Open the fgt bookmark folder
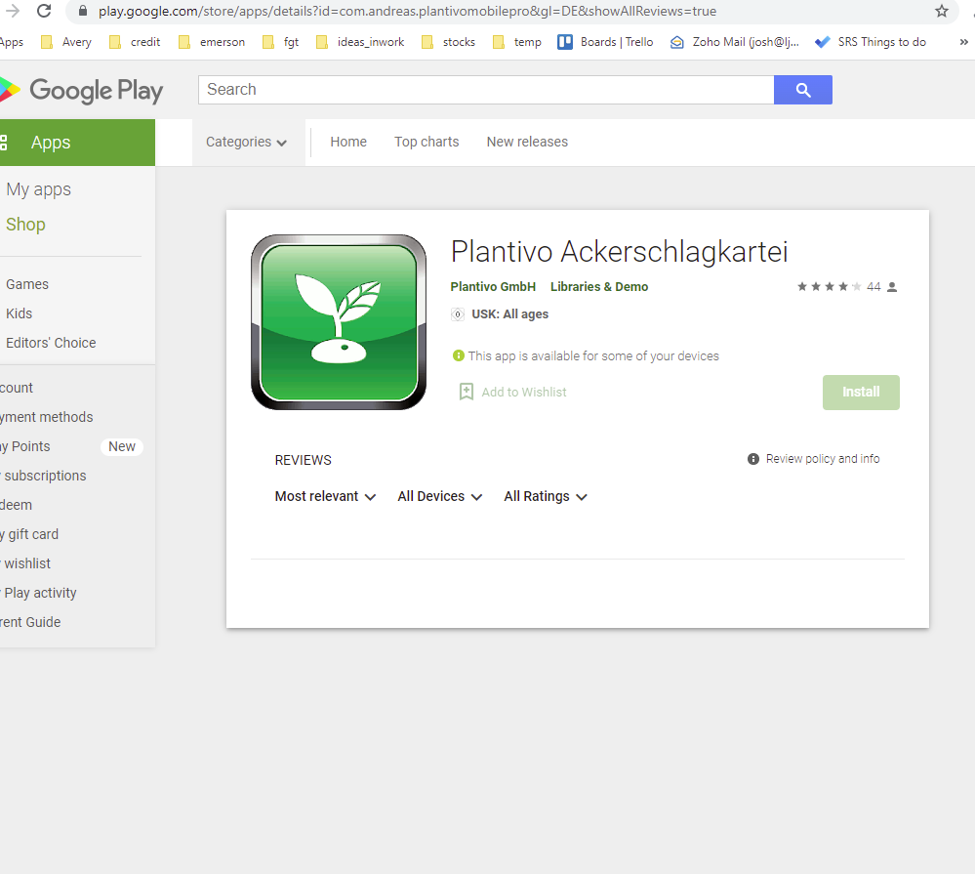 coord(280,42)
